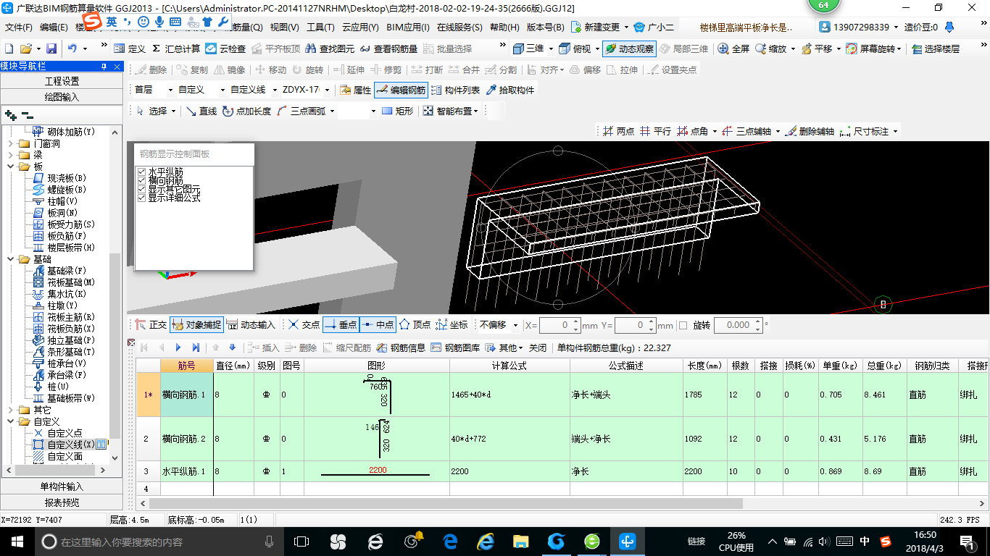Click the 报表预览 navigation button
This screenshot has width=990, height=556.
(x=62, y=502)
